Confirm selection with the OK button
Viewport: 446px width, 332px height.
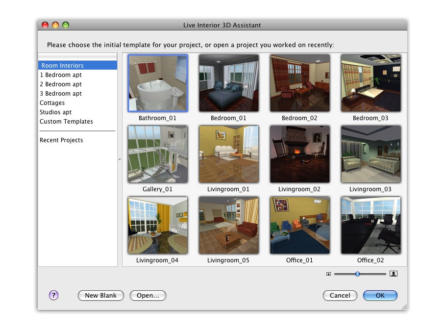(380, 296)
